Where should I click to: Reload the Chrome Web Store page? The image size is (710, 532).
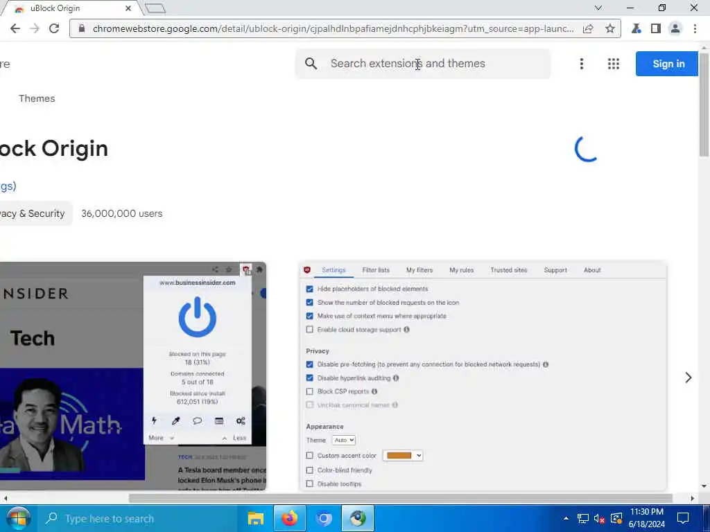coord(54,28)
